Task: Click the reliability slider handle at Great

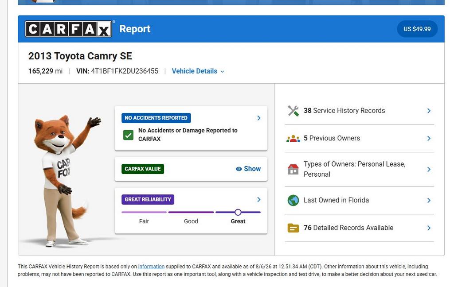Action: click(238, 212)
